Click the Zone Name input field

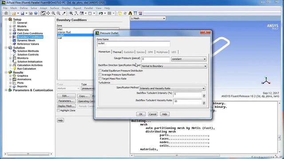pos(134,43)
